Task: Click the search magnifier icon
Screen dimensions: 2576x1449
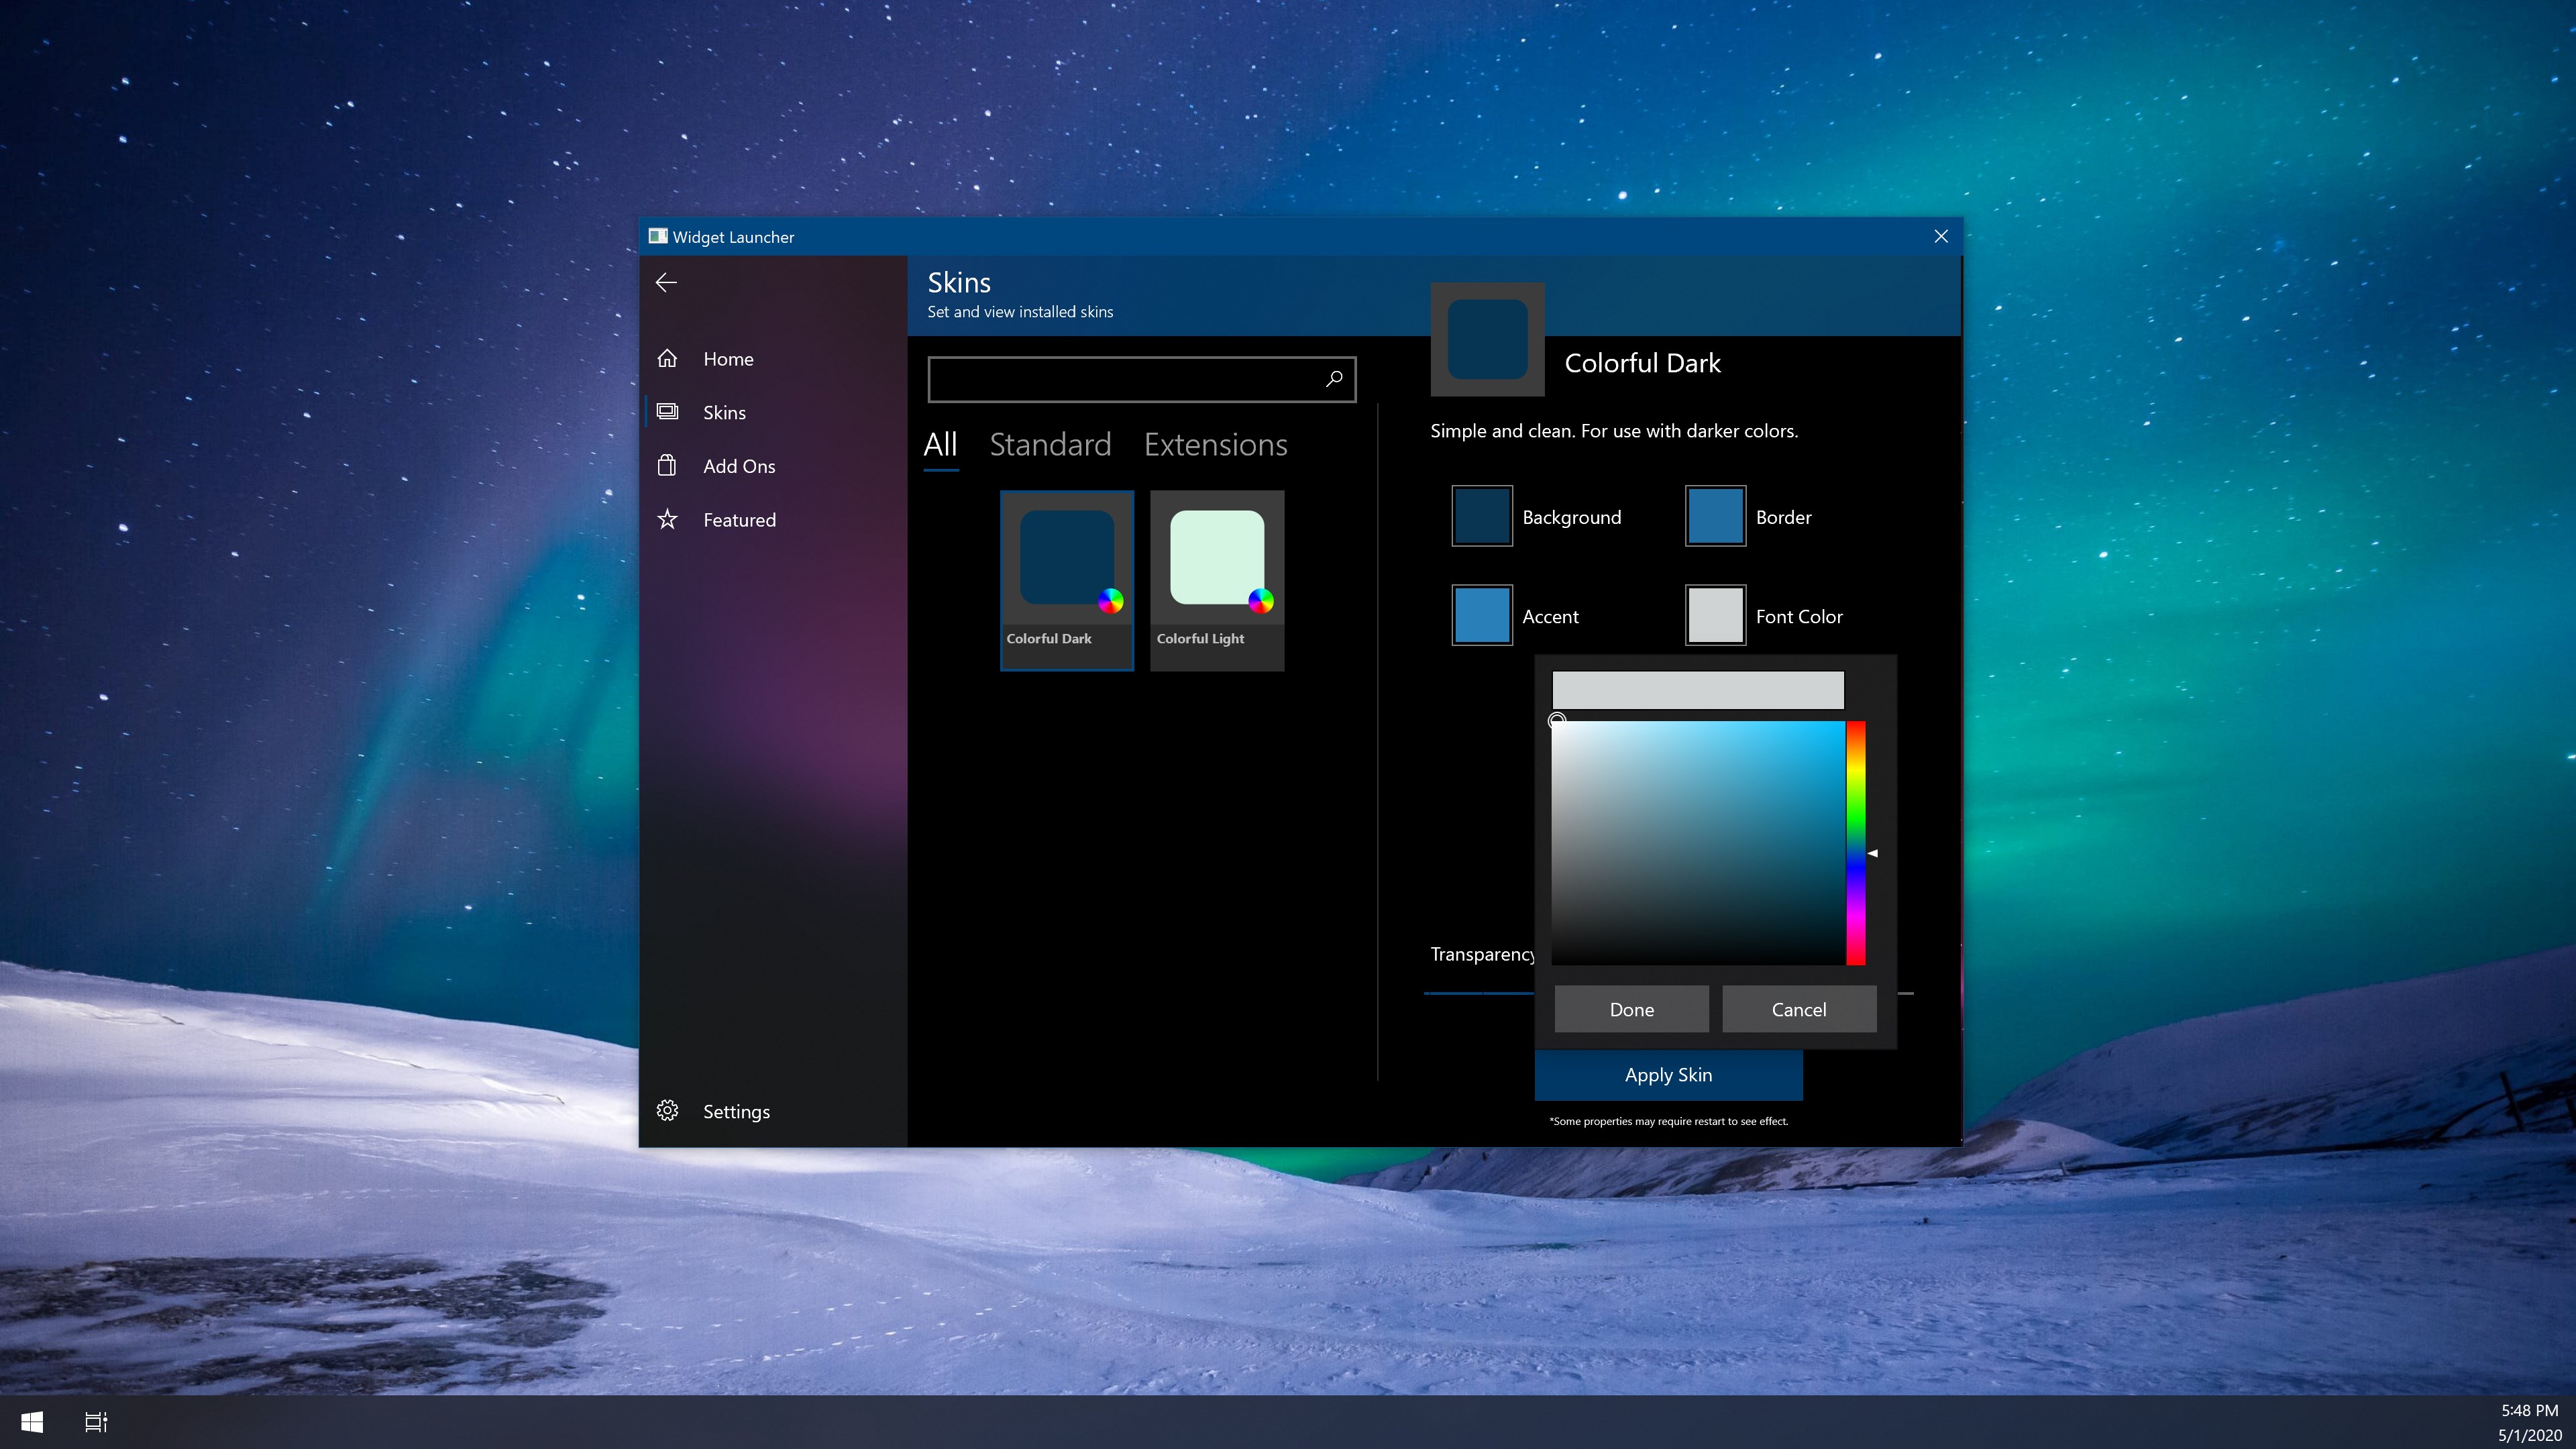Action: tap(1333, 379)
